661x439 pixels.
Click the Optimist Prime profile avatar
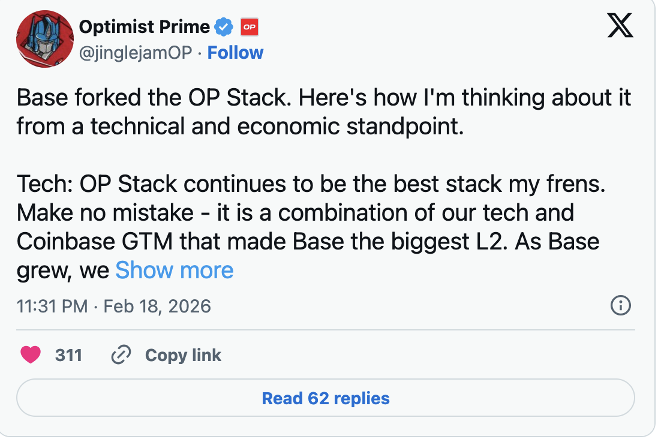[43, 39]
